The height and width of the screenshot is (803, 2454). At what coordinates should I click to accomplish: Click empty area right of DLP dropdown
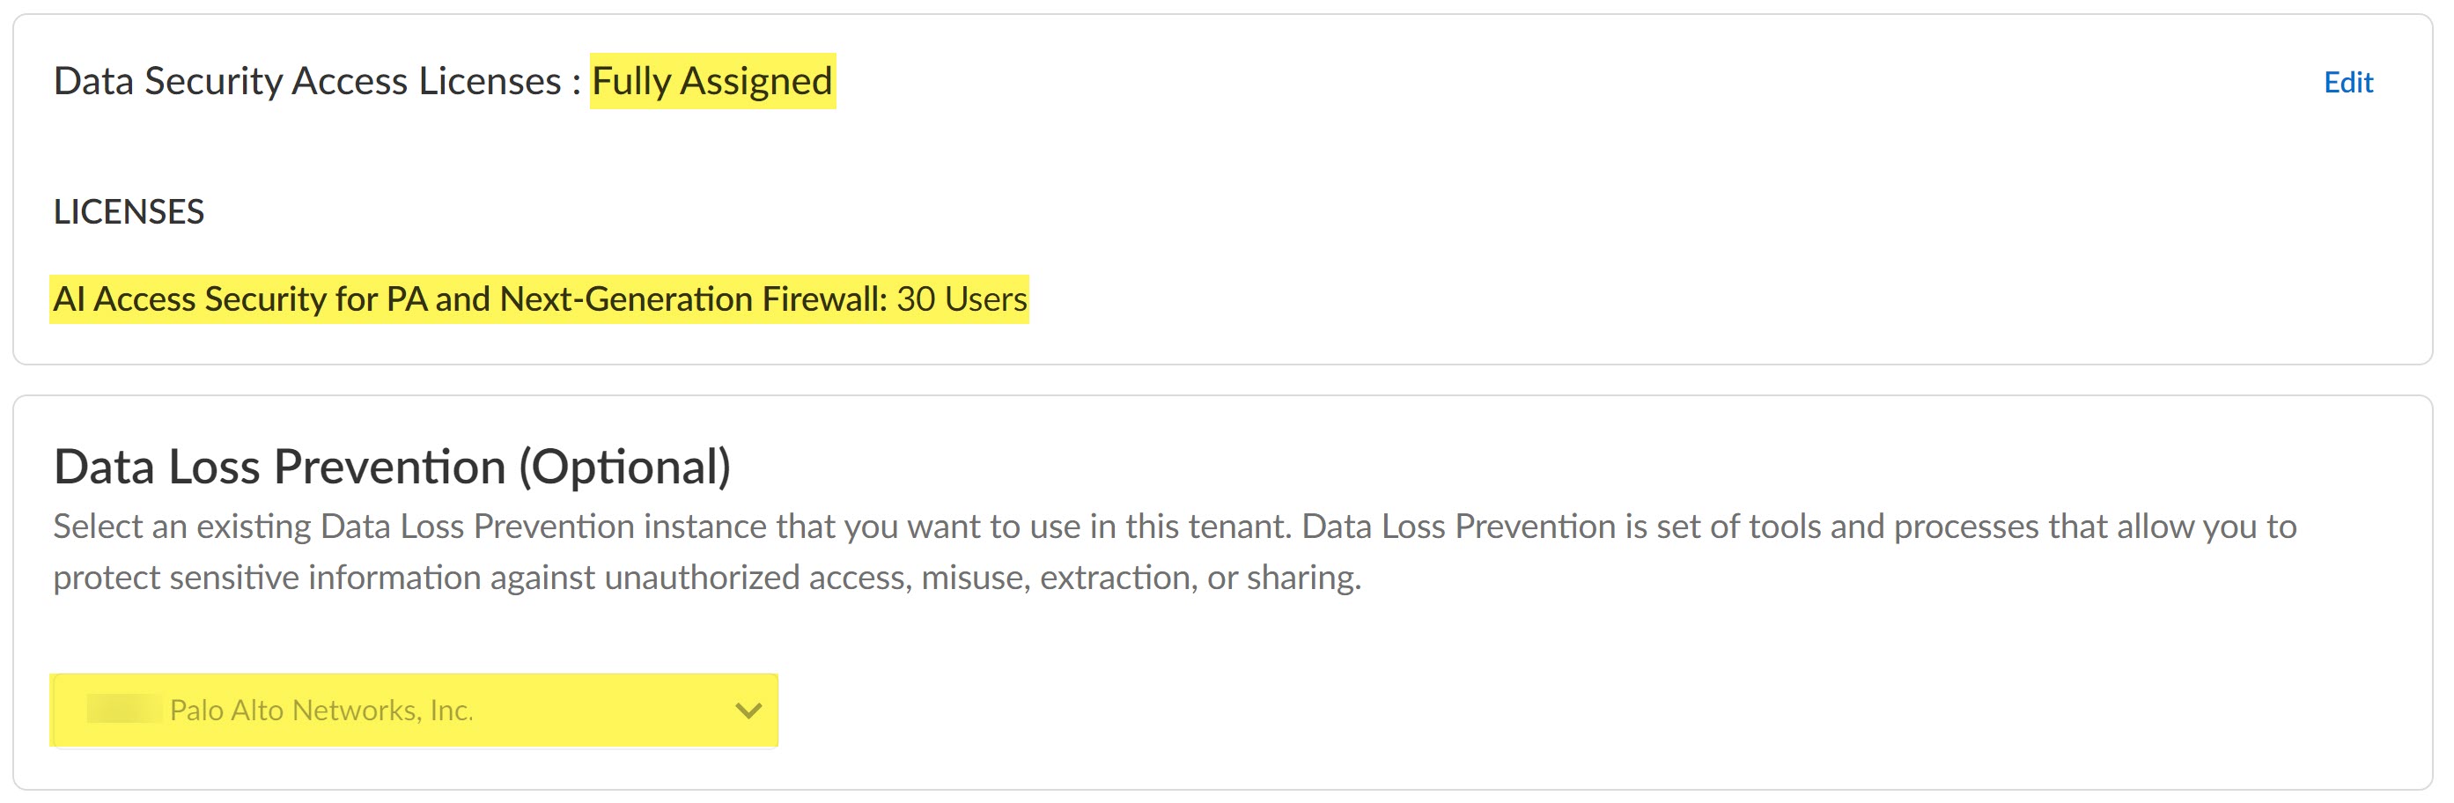tap(1524, 711)
